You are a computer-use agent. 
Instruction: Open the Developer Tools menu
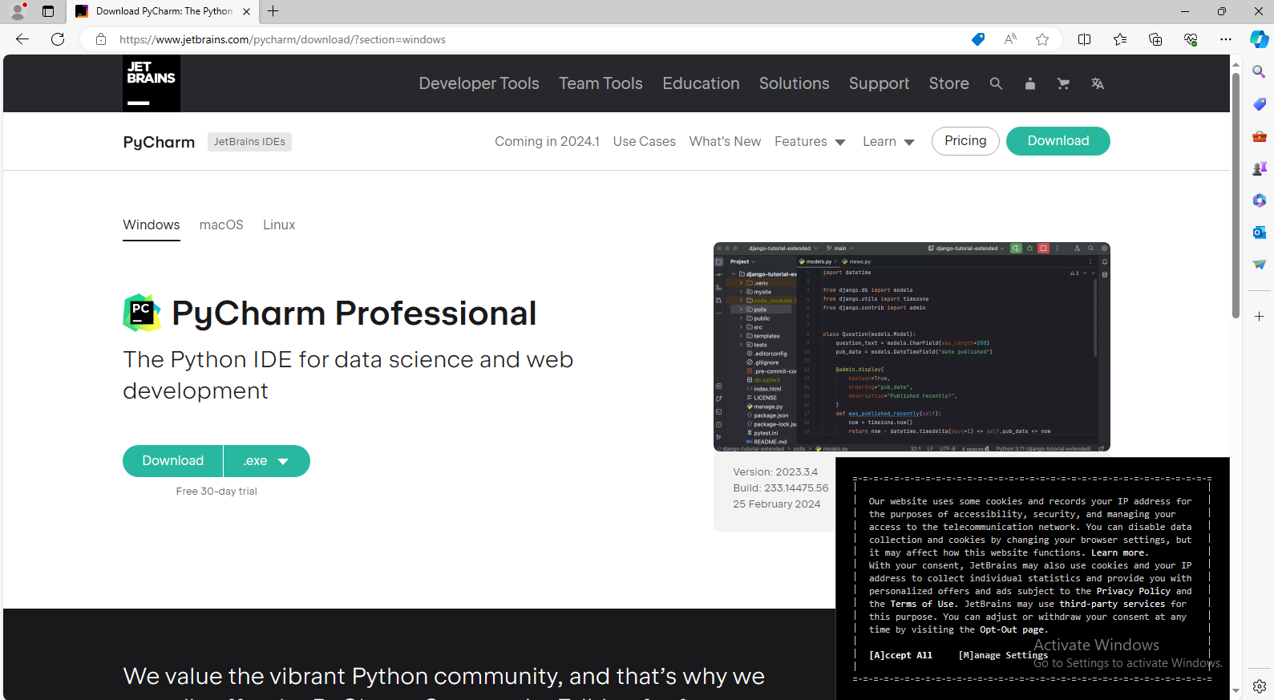479,83
